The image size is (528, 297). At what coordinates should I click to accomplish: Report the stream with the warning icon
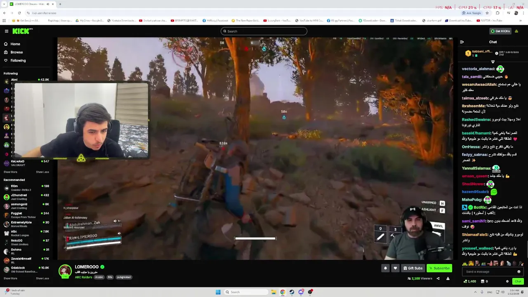tap(448, 278)
